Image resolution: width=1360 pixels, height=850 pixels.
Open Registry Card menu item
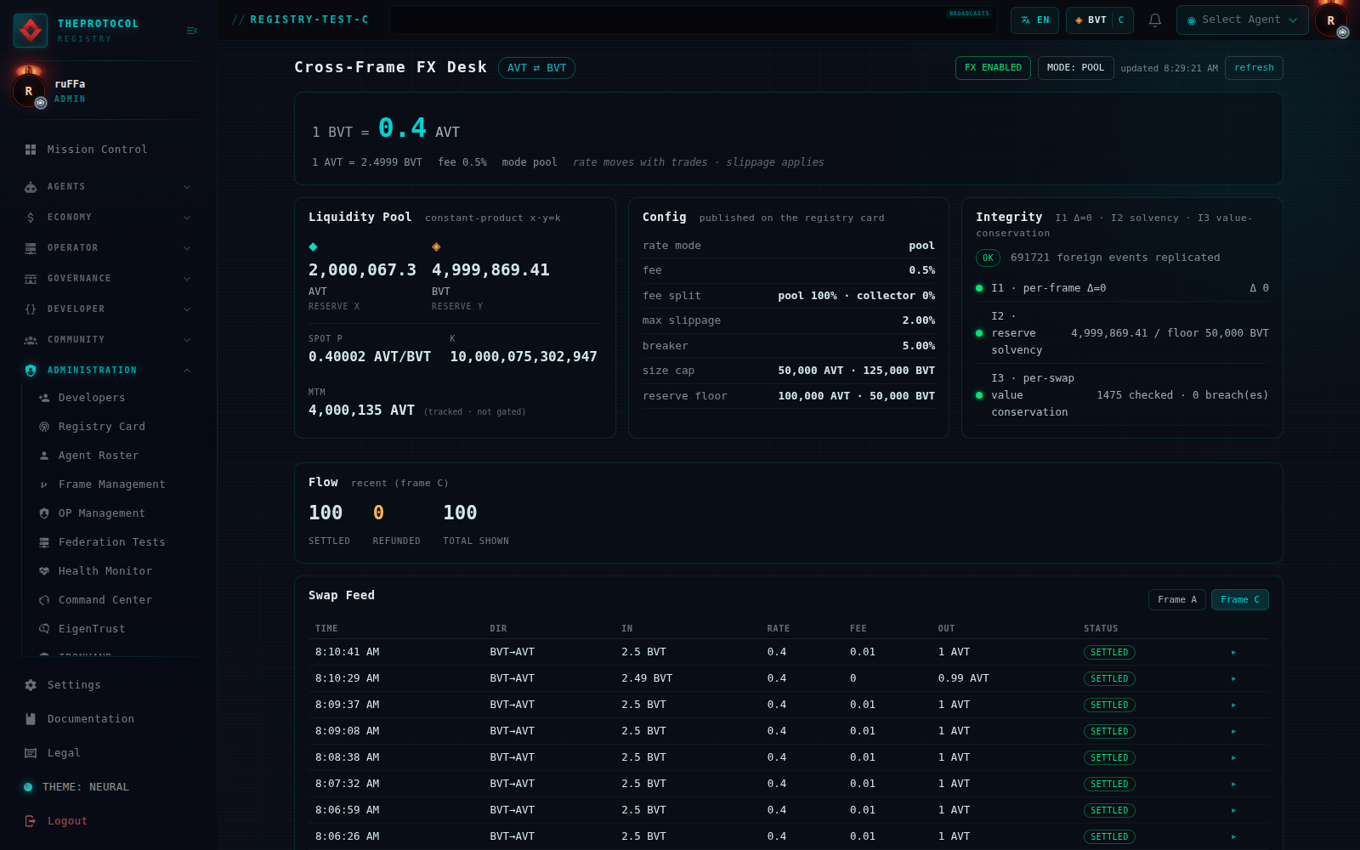(102, 427)
